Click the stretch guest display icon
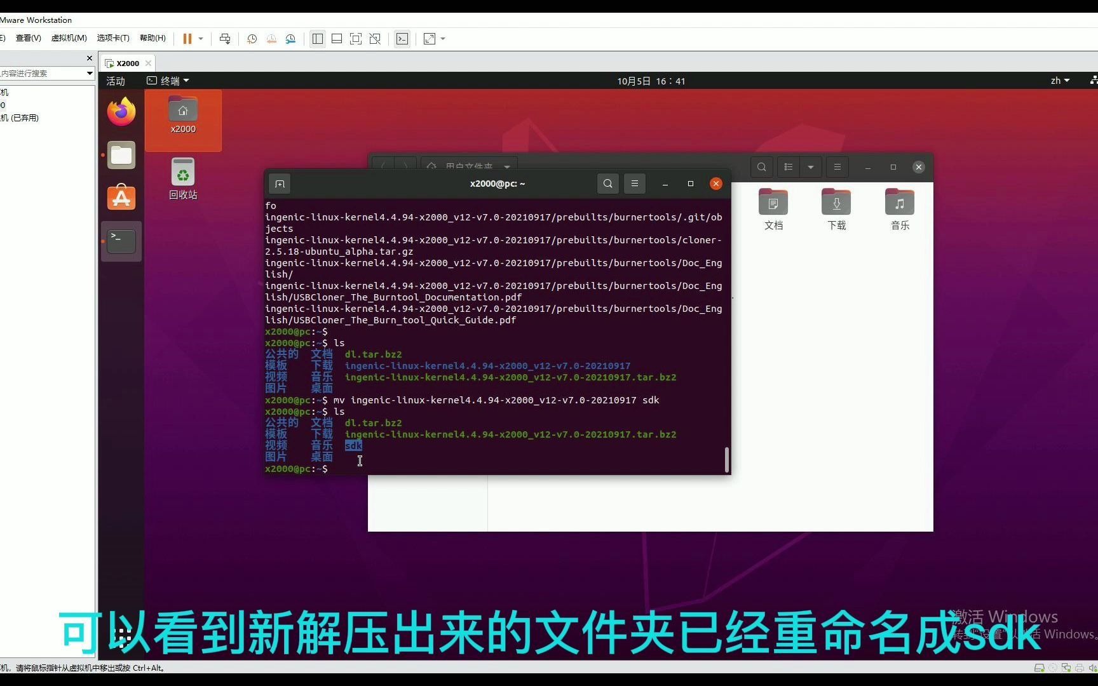 point(430,39)
